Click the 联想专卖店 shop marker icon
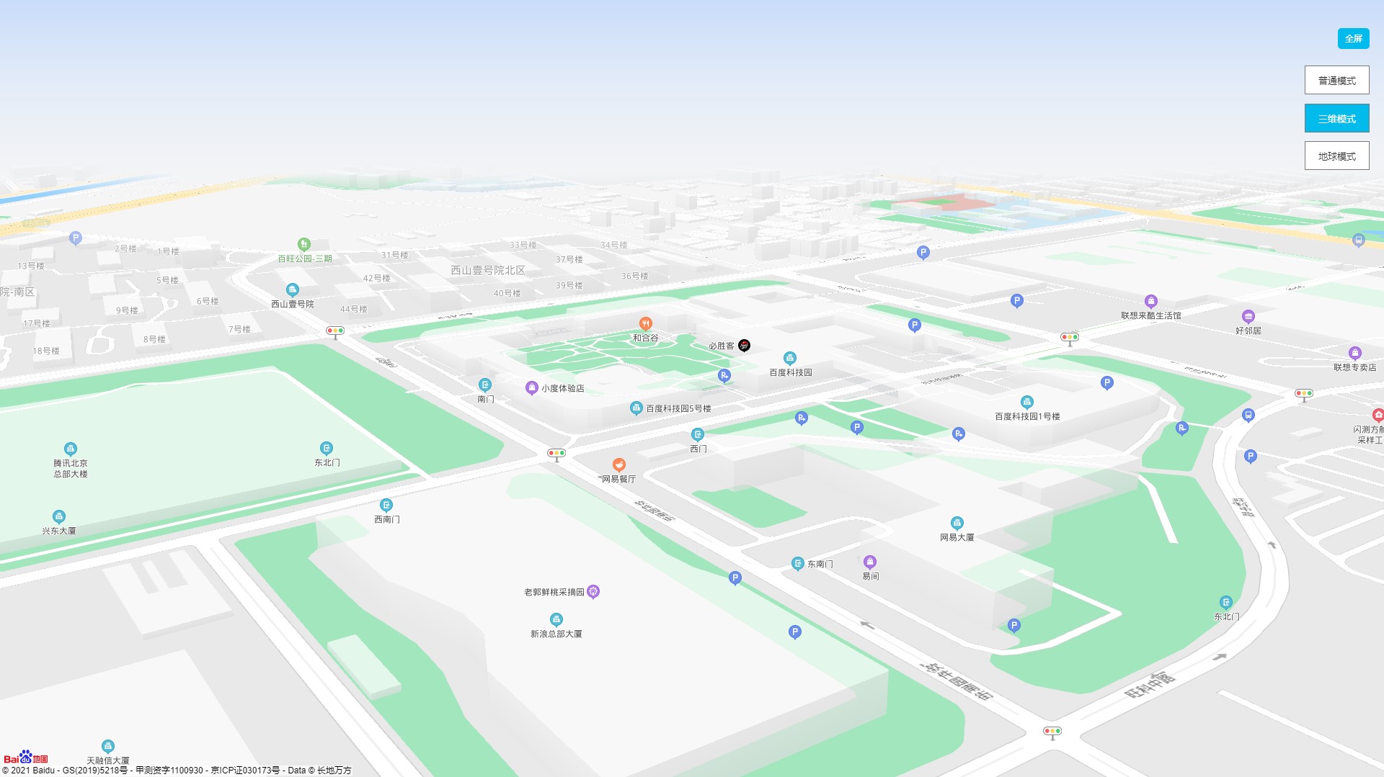Screen dimensions: 1384x777 (x=1355, y=353)
